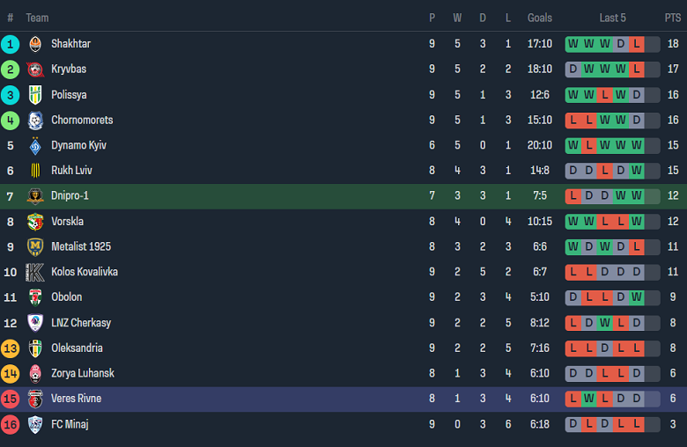The height and width of the screenshot is (447, 687).
Task: Sort table by PTS column header
Action: (672, 18)
